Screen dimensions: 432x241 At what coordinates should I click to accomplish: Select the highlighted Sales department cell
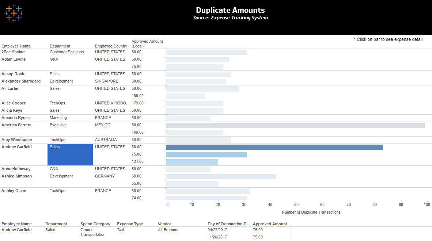click(70, 154)
